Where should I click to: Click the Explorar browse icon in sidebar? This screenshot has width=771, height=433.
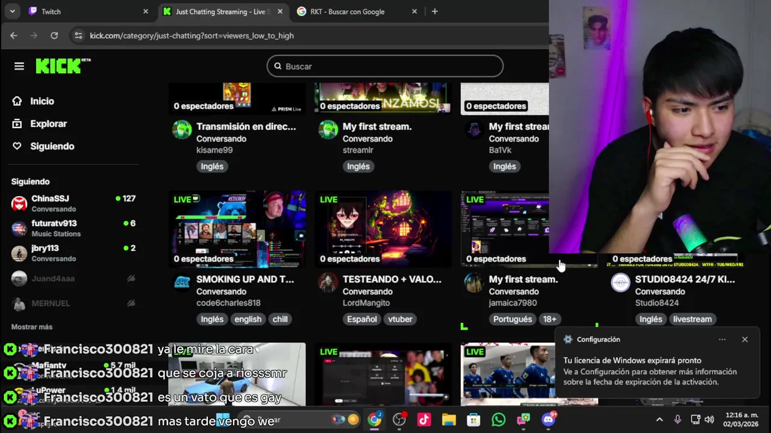17,124
